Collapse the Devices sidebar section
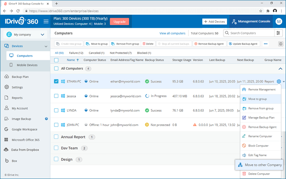The image size is (286, 179). point(46,46)
